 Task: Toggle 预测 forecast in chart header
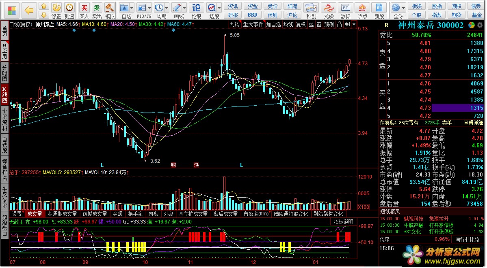click(329, 24)
